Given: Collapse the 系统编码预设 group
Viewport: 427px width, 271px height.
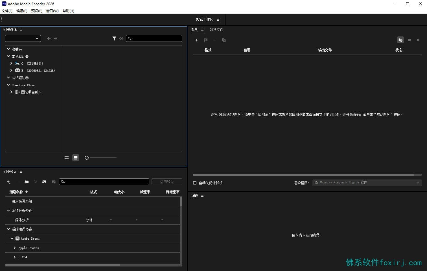Looking at the screenshot, I should [8, 229].
